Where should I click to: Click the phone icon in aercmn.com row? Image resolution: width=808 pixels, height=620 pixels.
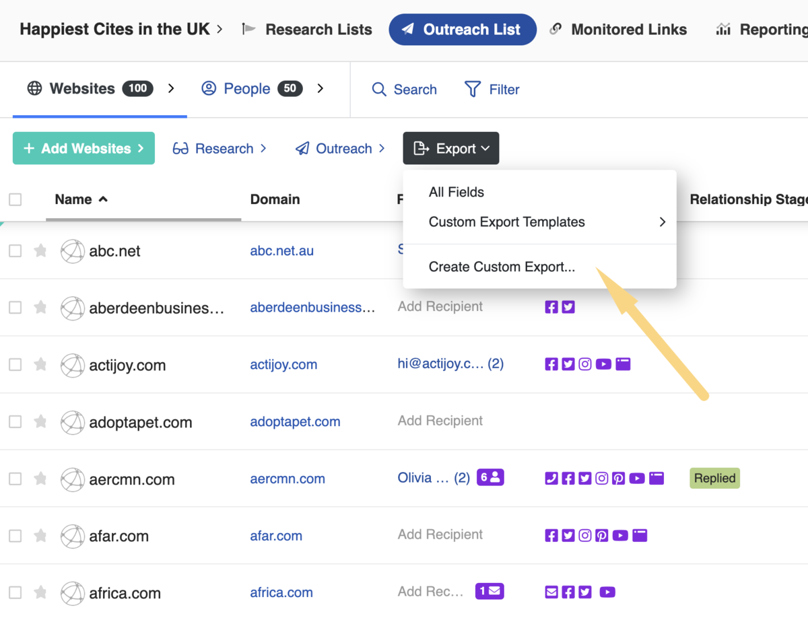pyautogui.click(x=551, y=479)
